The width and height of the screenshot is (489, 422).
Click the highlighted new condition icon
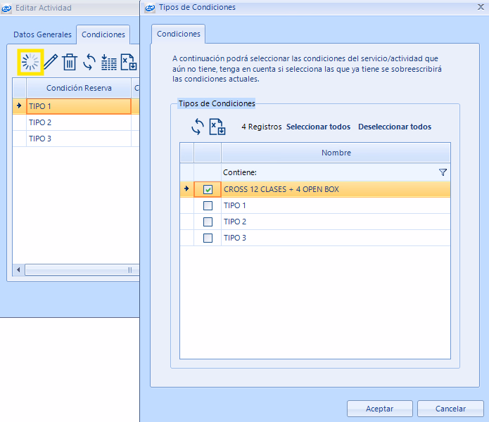[x=30, y=63]
